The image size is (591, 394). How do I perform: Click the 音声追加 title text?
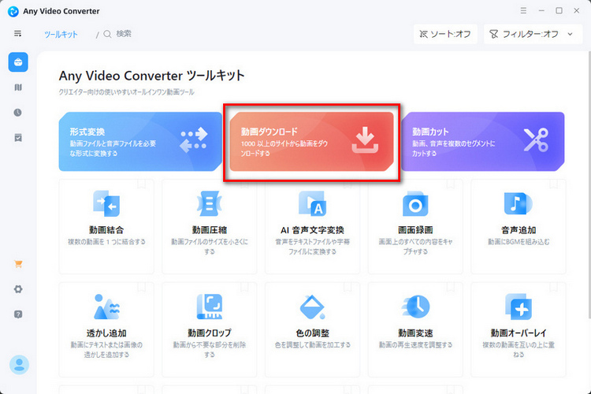[x=519, y=230]
